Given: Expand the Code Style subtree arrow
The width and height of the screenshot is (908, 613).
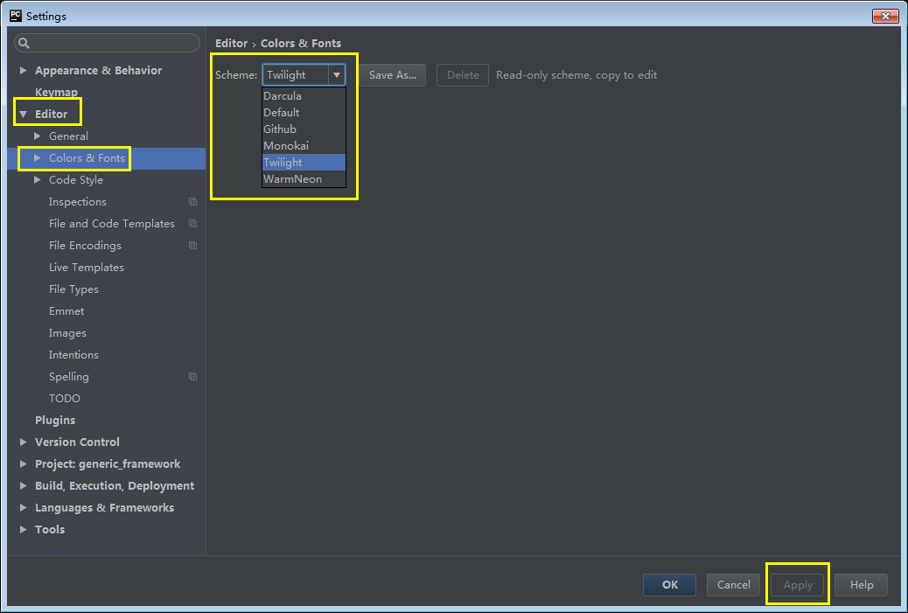Looking at the screenshot, I should click(38, 180).
